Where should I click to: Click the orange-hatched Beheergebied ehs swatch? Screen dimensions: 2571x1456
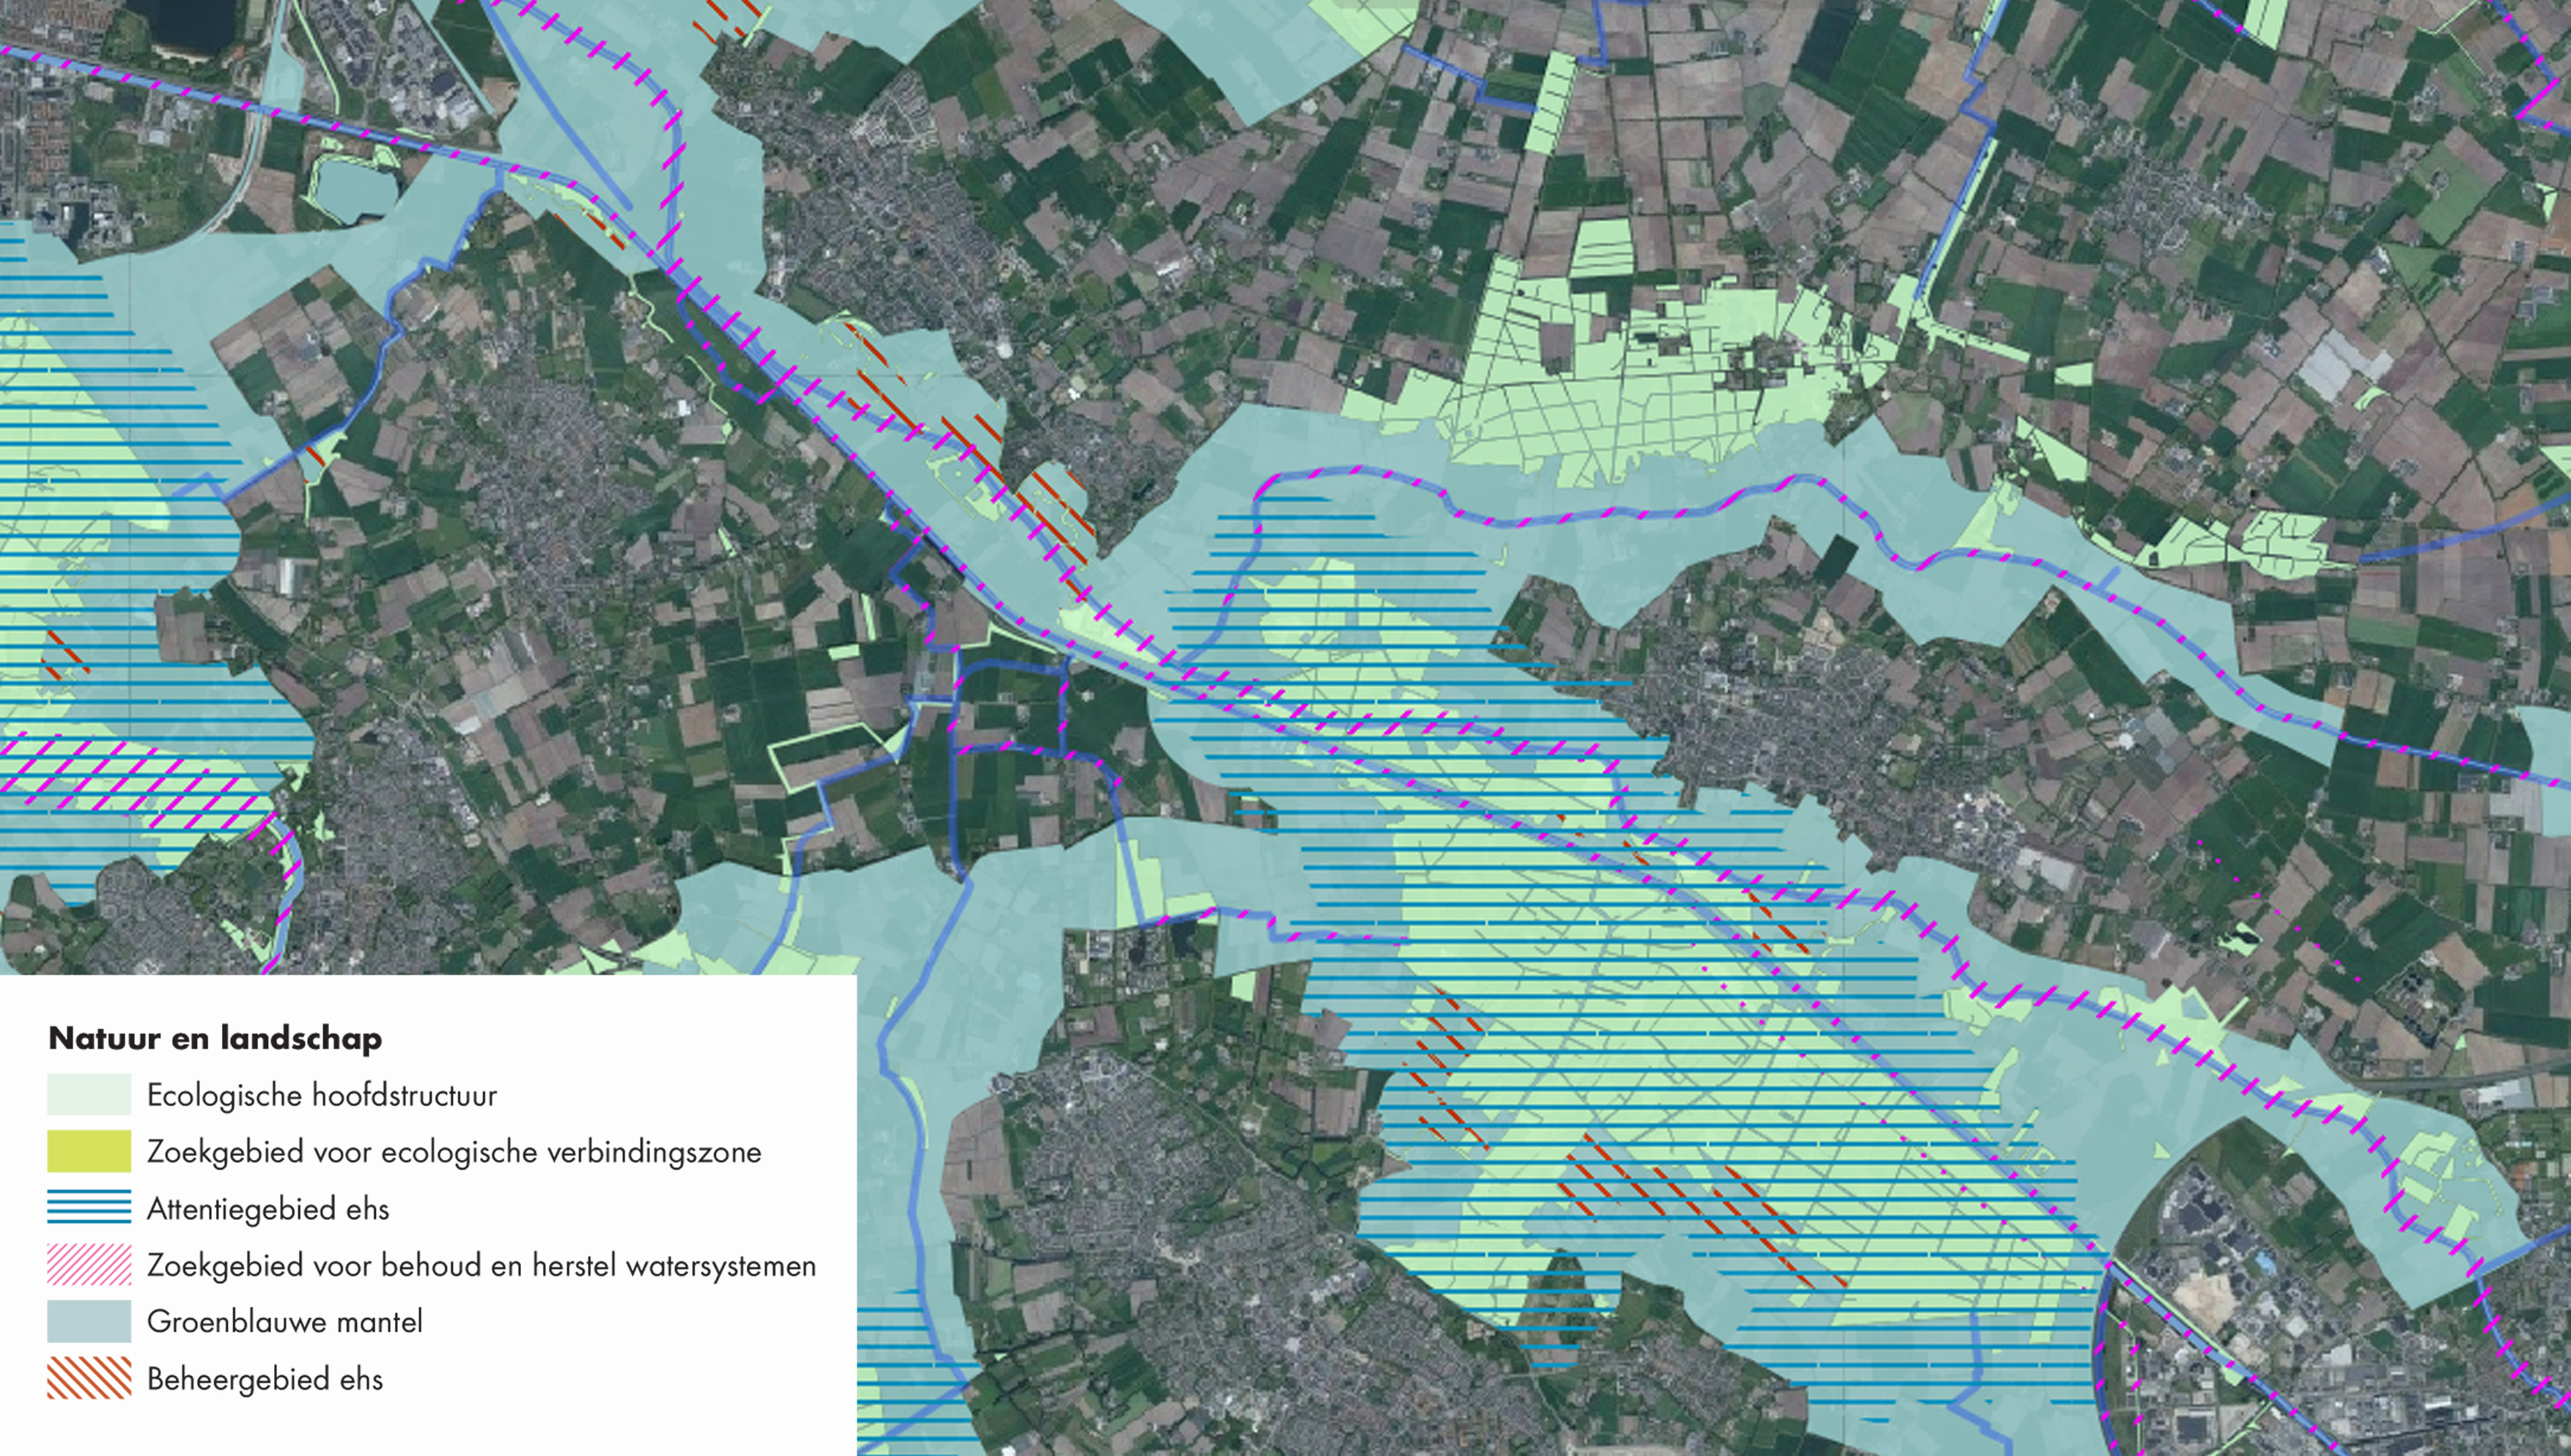pos(89,1377)
